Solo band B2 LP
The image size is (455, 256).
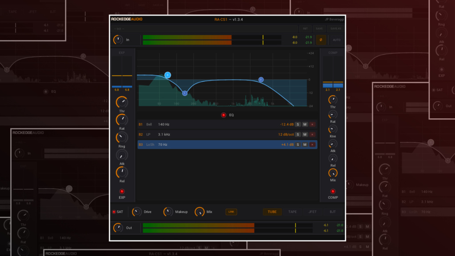298,134
